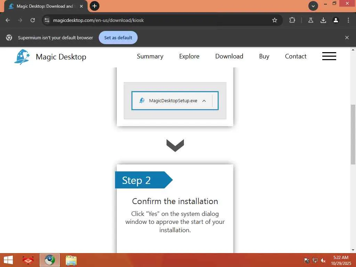Open the Windows Start button
The width and height of the screenshot is (356, 267).
click(x=8, y=260)
